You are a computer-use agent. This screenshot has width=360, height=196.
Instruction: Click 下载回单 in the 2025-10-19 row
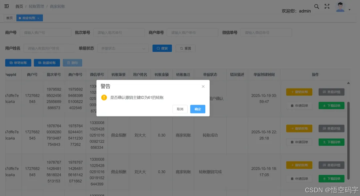tap(331, 106)
